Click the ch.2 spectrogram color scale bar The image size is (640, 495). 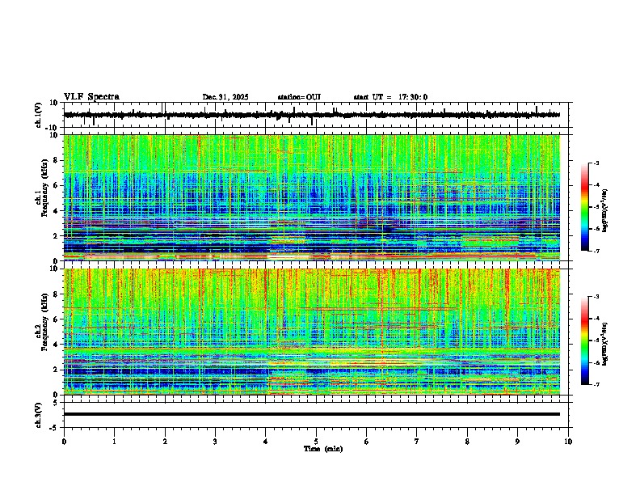[x=585, y=341]
